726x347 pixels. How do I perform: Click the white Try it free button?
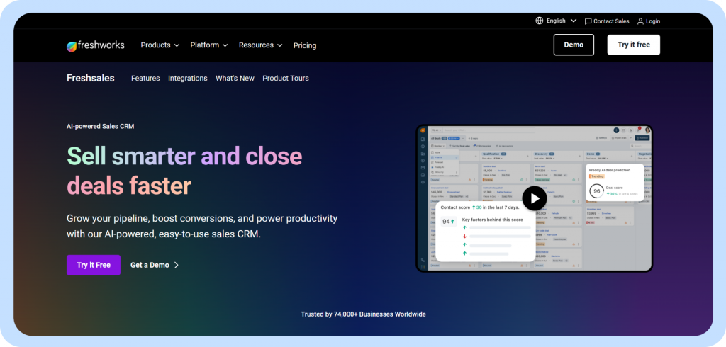pyautogui.click(x=633, y=45)
